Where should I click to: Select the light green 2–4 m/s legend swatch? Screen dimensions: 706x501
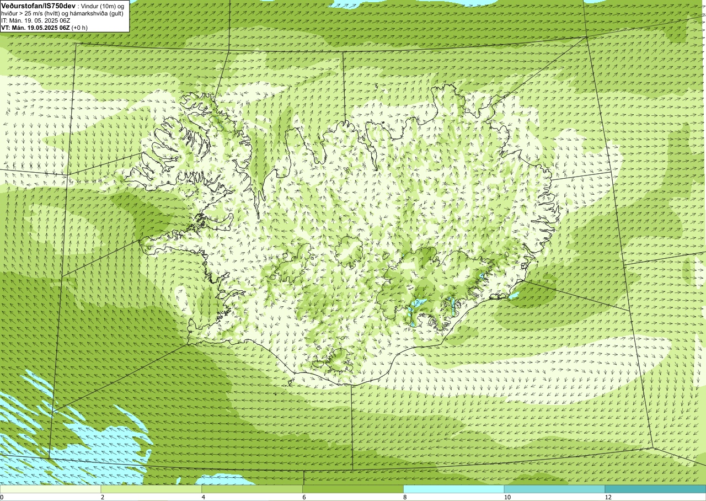coord(151,489)
